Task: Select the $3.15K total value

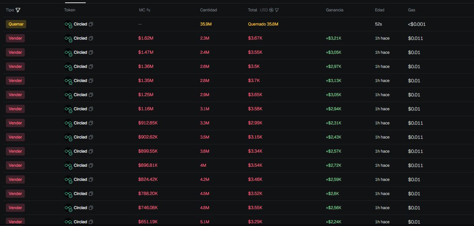Action: click(255, 137)
